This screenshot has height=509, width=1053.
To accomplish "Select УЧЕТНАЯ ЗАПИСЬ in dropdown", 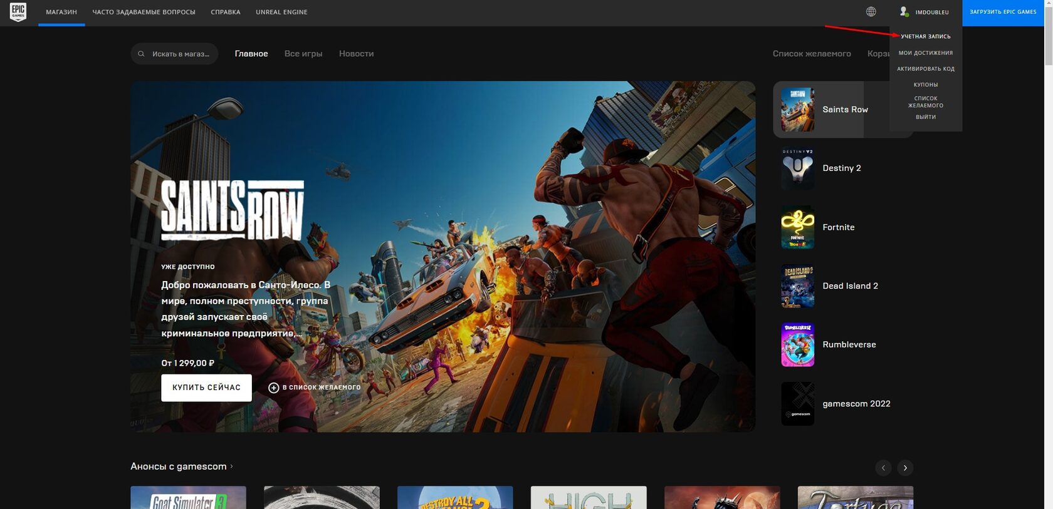I will pos(926,36).
